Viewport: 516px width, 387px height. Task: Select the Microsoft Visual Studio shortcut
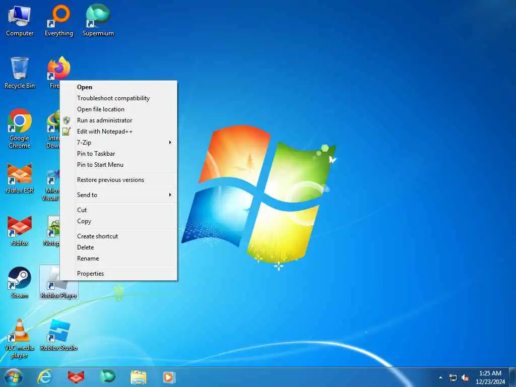pos(51,185)
